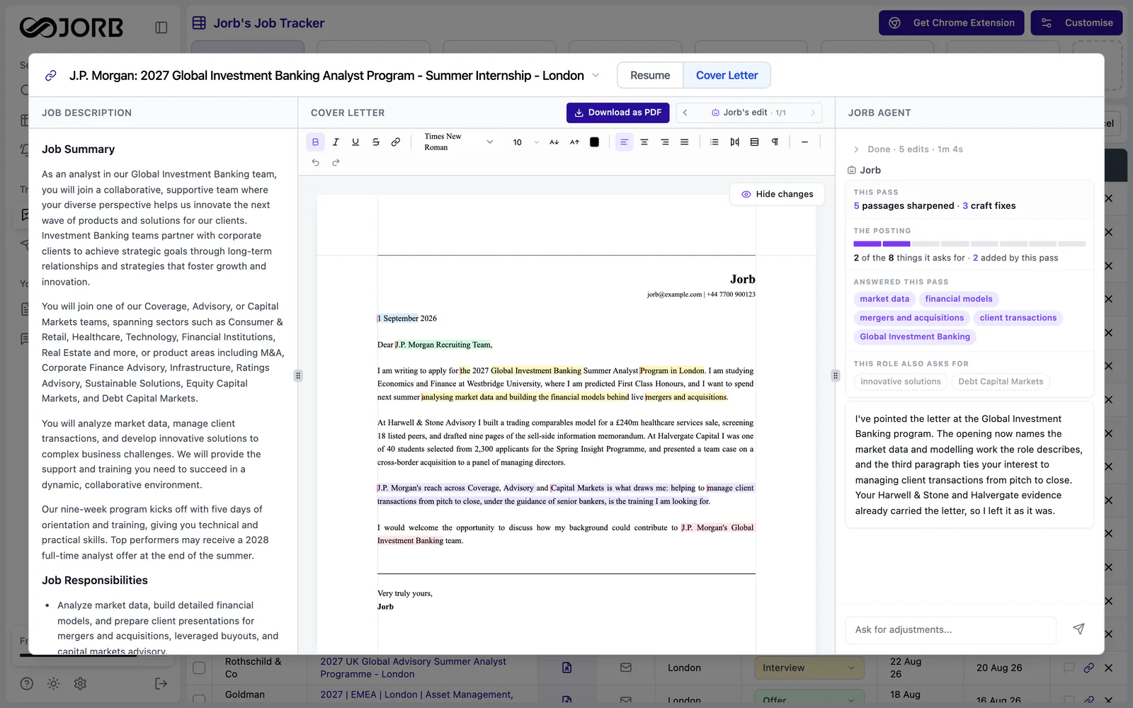
Task: Open the black text color swatch
Action: click(594, 142)
